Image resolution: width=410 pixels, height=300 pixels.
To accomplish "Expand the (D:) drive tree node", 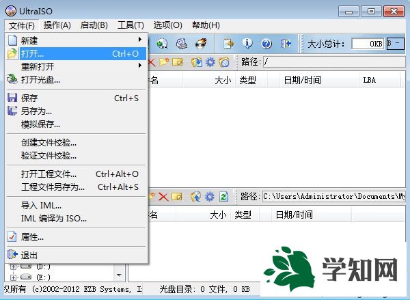I will [x=13, y=267].
